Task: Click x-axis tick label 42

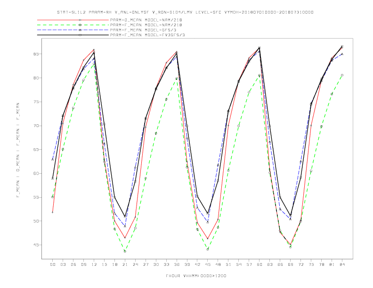Action: [197, 264]
